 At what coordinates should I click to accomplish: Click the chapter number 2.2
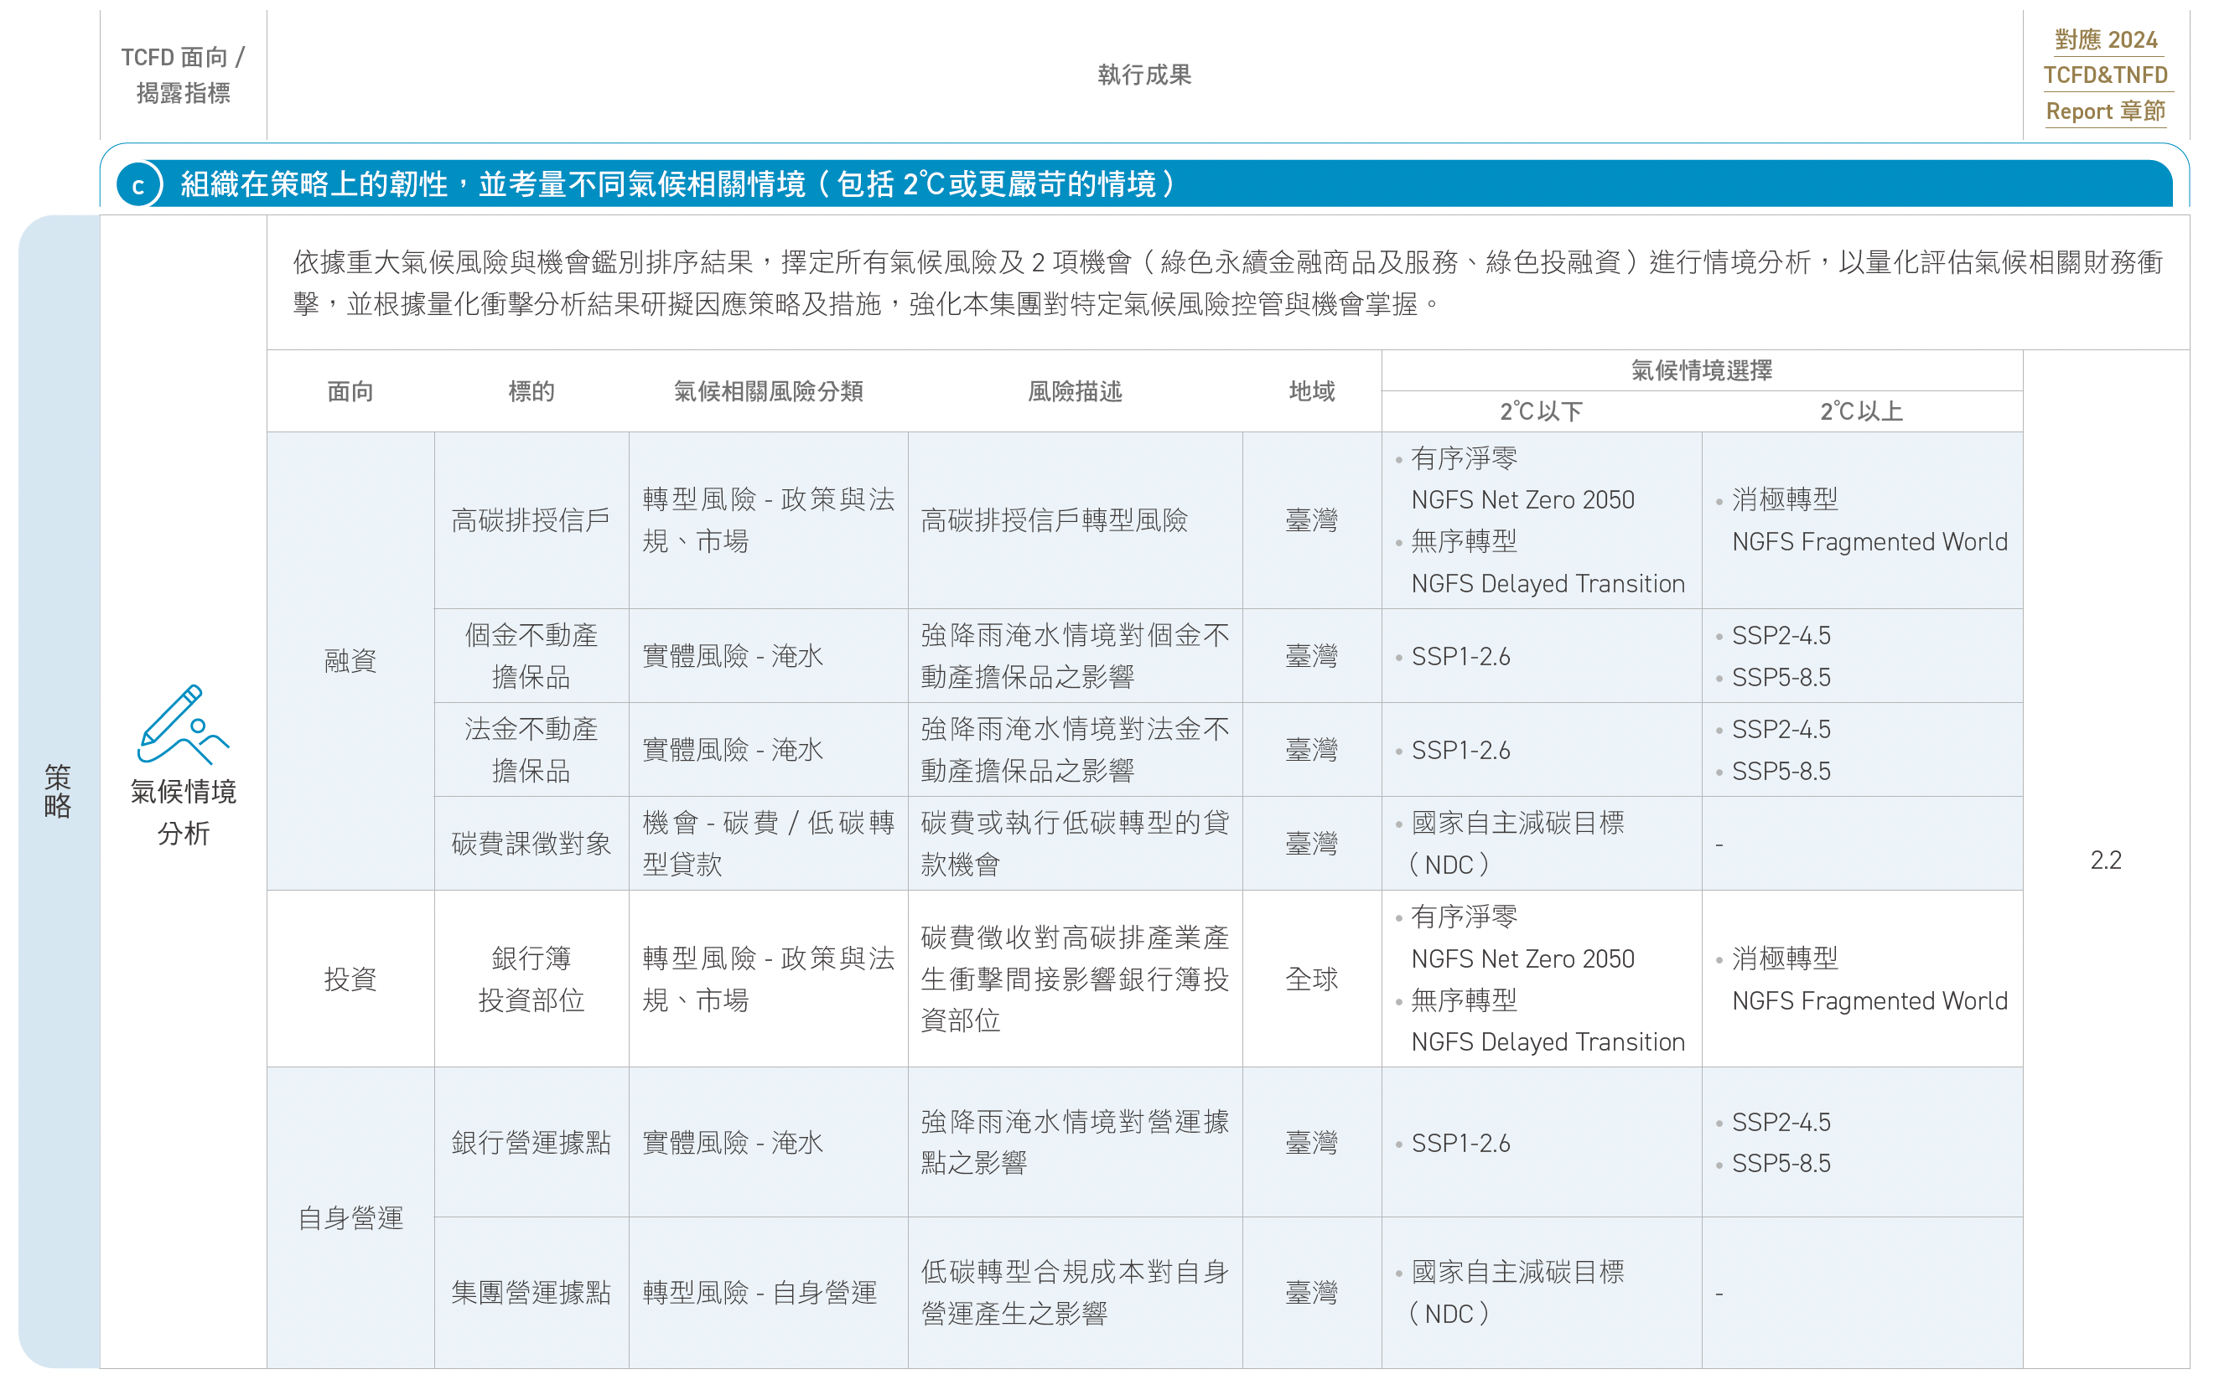point(2106,860)
